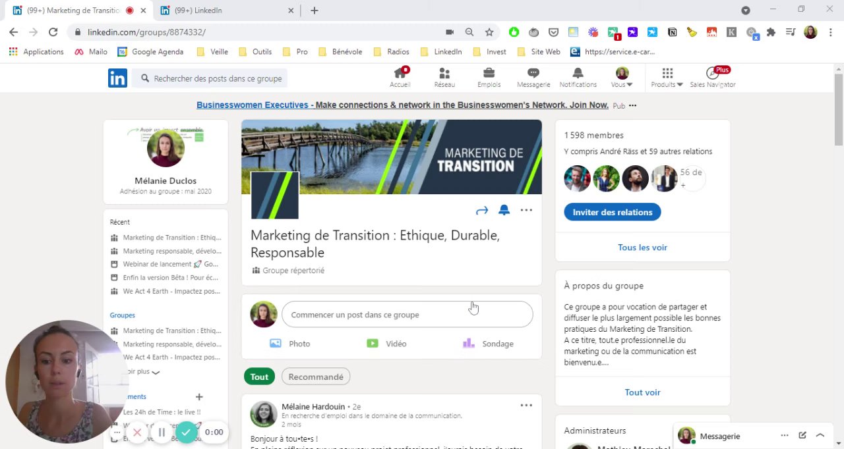
Task: Bookmark this page star icon
Action: point(489,32)
